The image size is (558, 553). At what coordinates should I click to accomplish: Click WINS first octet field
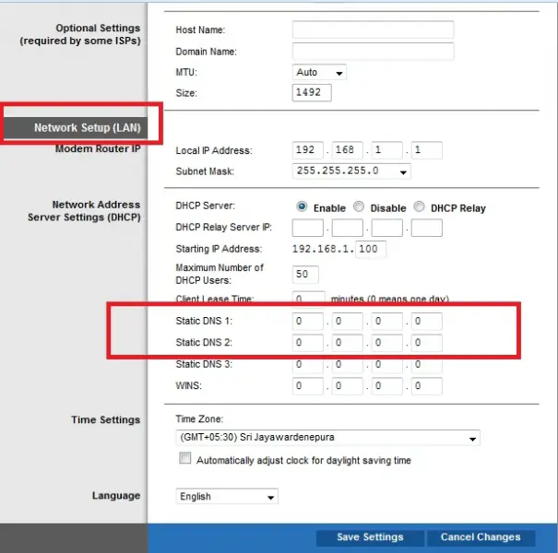(308, 386)
